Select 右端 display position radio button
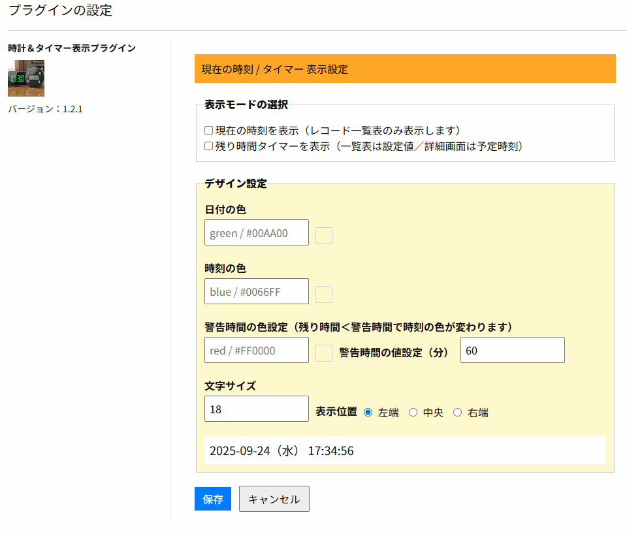This screenshot has height=536, width=627. click(458, 413)
